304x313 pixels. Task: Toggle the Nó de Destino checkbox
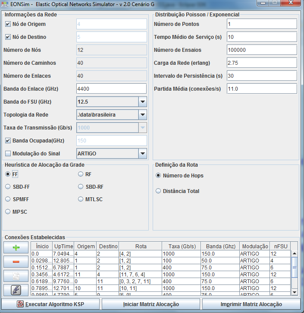point(8,37)
